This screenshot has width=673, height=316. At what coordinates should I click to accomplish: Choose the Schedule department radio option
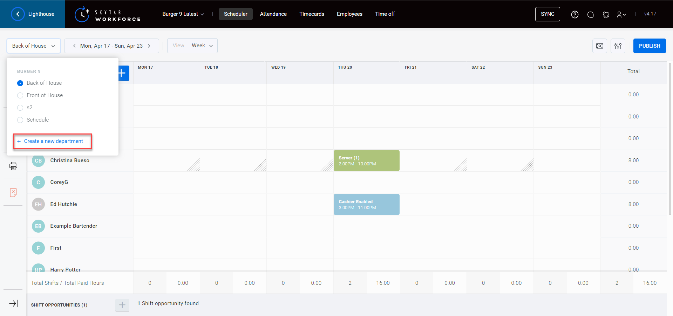click(x=20, y=120)
